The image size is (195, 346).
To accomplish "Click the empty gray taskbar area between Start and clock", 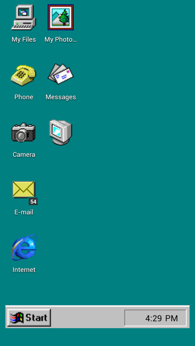I will pos(87,318).
